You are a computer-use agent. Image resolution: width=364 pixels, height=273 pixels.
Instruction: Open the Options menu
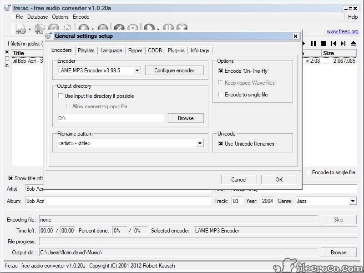pos(60,17)
